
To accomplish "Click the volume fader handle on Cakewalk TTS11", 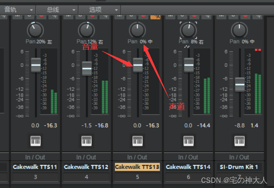I will click(x=36, y=65).
